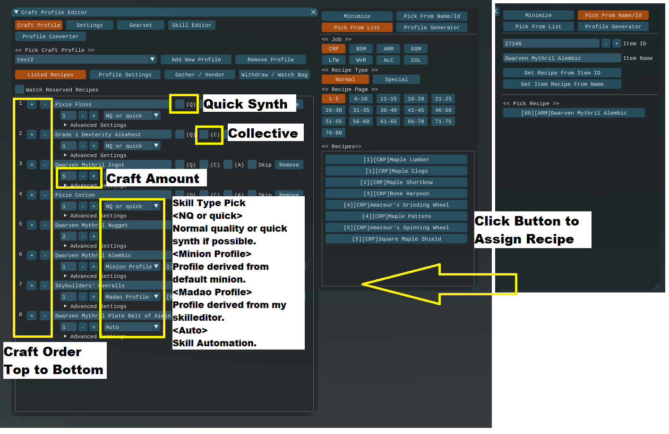Increase the Item ID value with plus

tap(617, 43)
